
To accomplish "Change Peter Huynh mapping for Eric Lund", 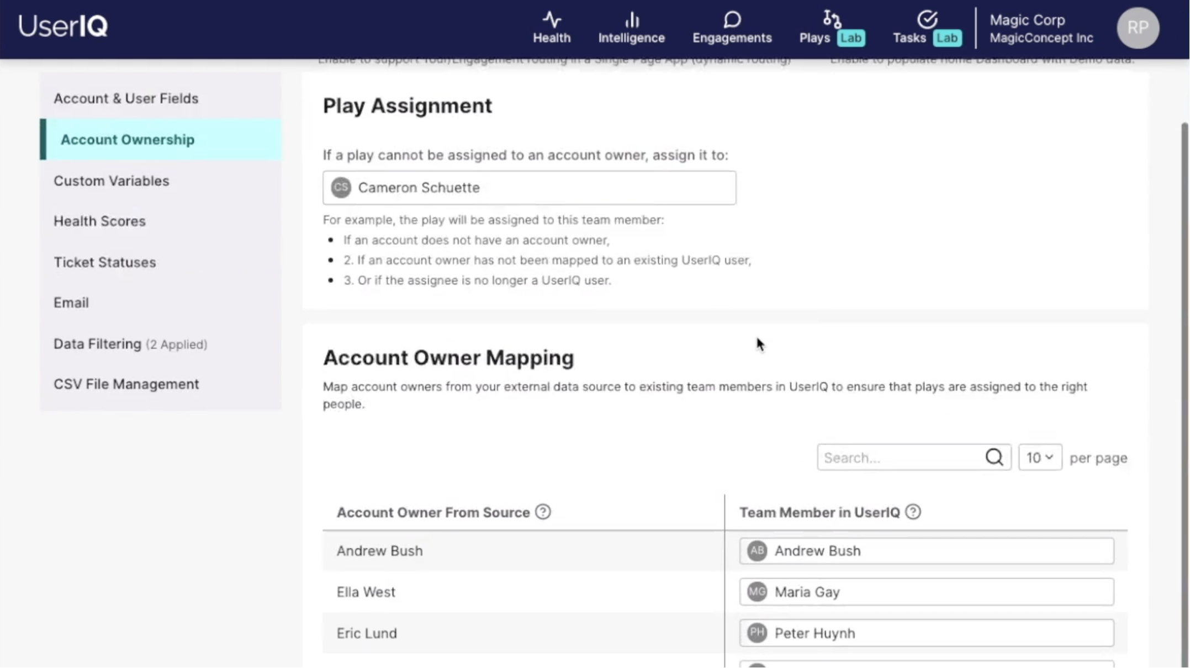I will click(x=926, y=633).
